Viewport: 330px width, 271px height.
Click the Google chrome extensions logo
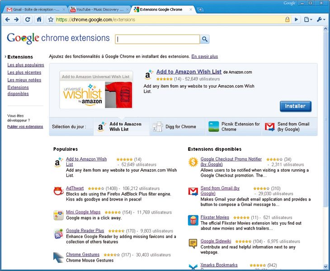tap(58, 38)
